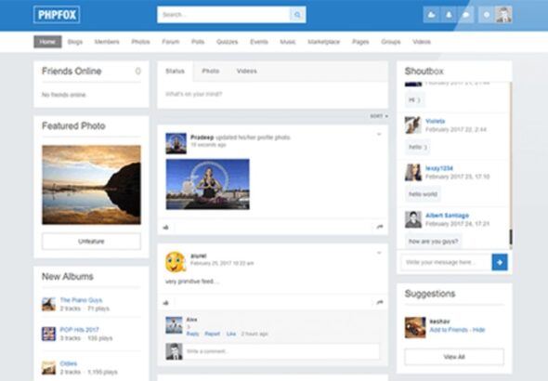Open Albert Santiago's avatar in Shoutbox
Screen dimensions: 548x381
click(413, 219)
